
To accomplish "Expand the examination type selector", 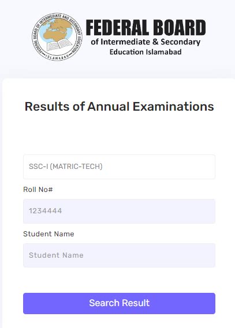I will pyautogui.click(x=119, y=167).
